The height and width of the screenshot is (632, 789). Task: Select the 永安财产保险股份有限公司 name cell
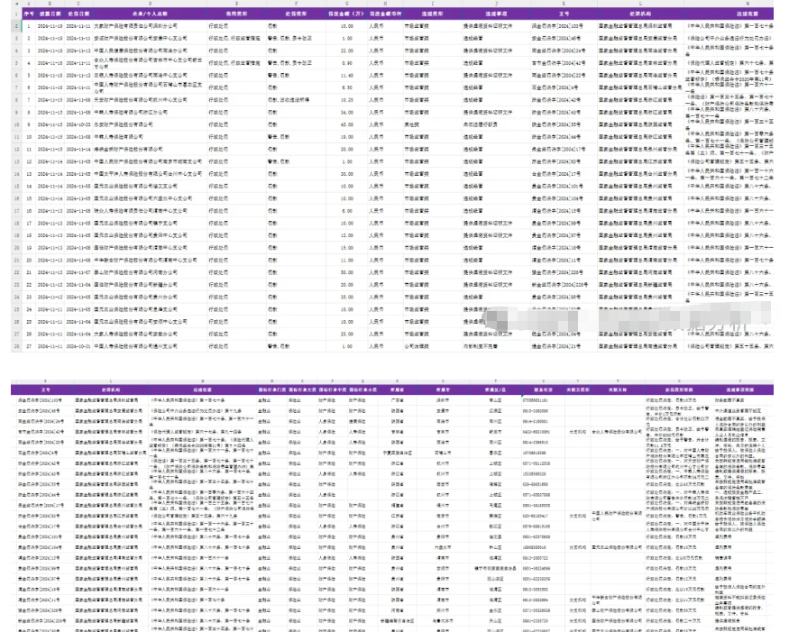point(150,124)
